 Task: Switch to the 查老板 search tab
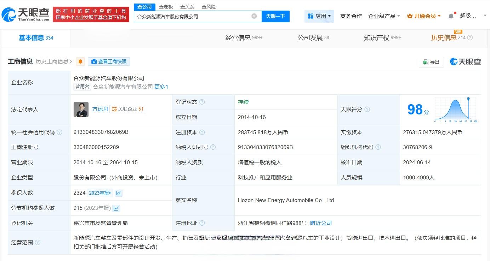click(x=166, y=7)
